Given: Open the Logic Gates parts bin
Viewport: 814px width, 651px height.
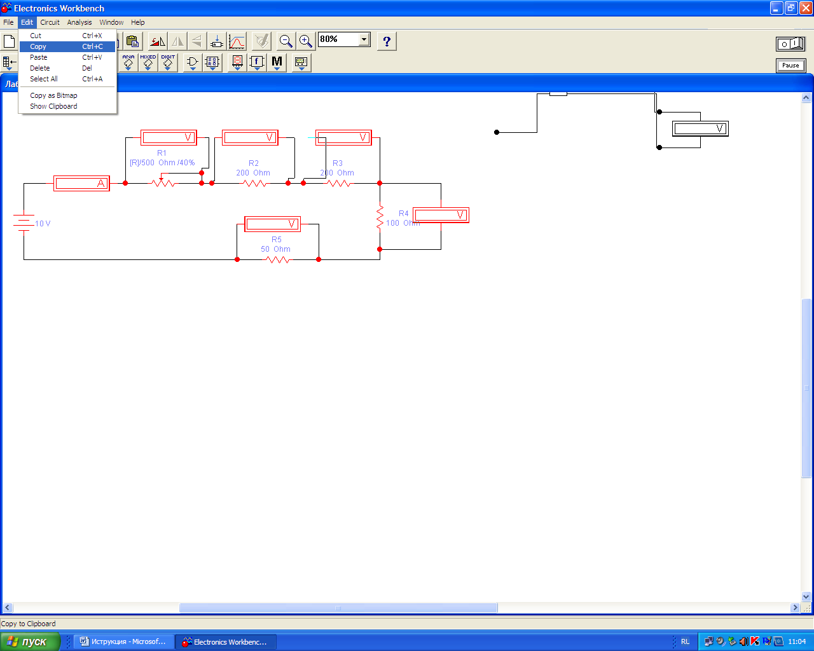Looking at the screenshot, I should click(193, 62).
